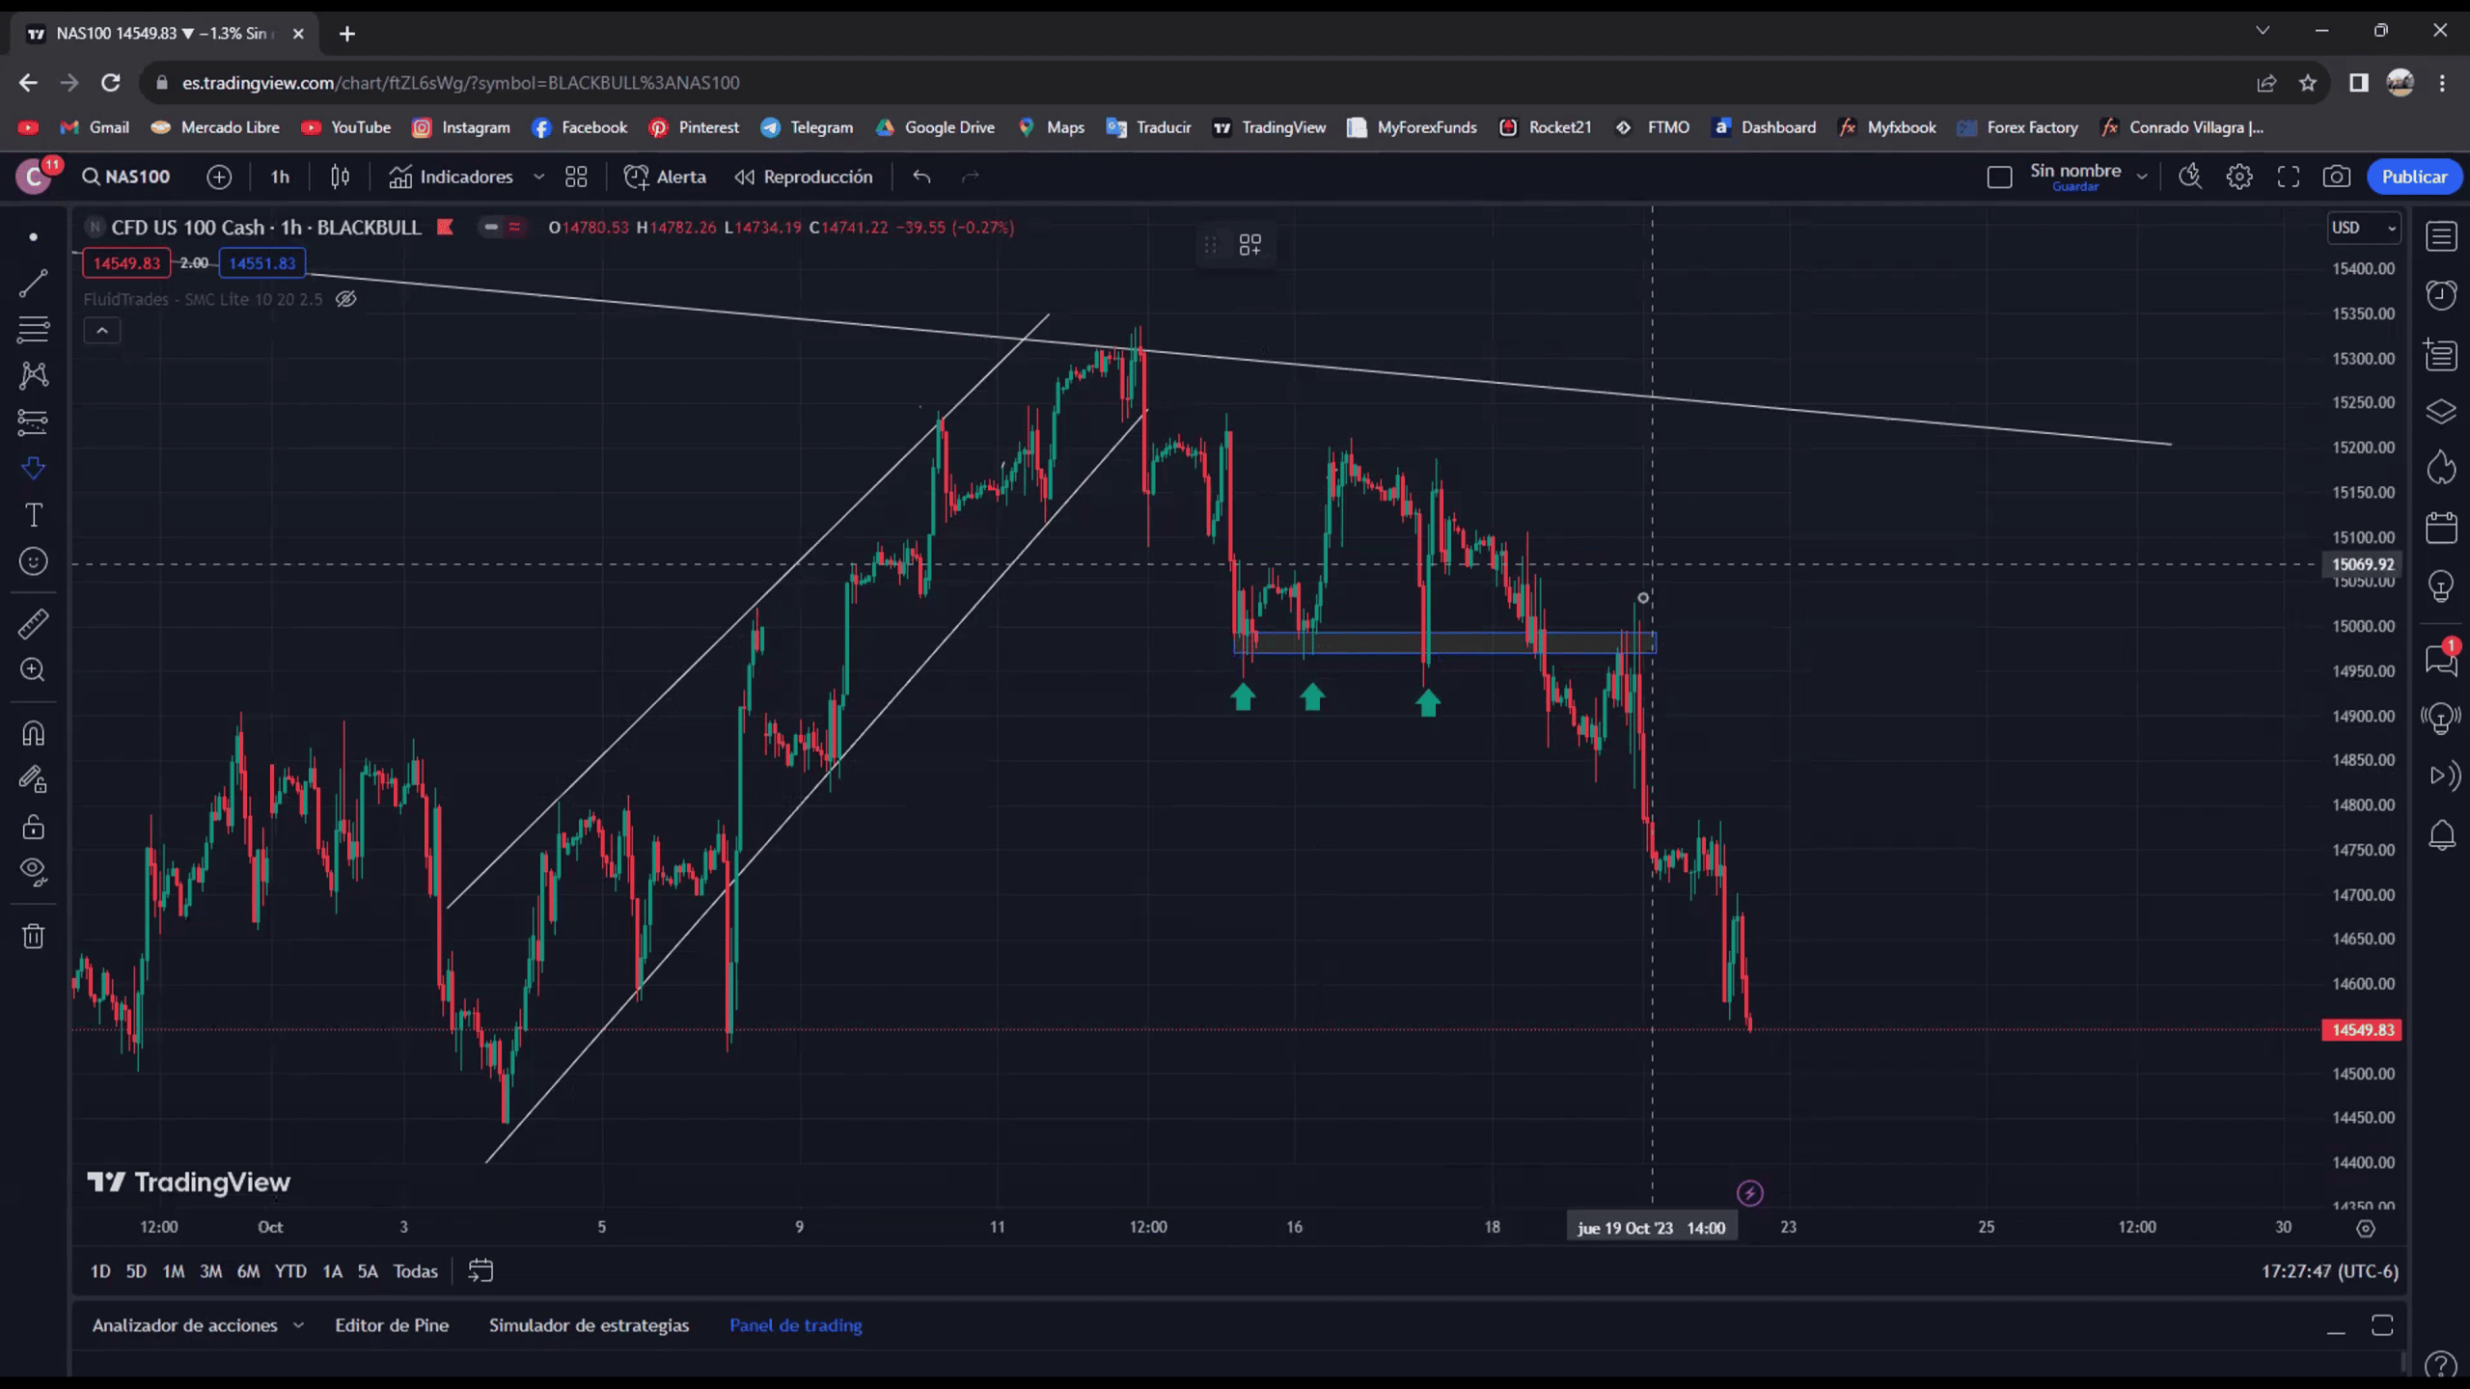This screenshot has width=2470, height=1389.
Task: Open the alerts clock icon in right sidebar
Action: pyautogui.click(x=2440, y=295)
